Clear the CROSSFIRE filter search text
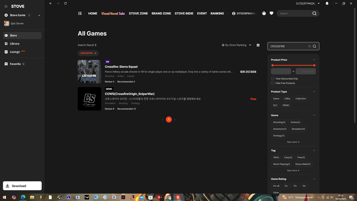357x201 pixels. (x=310, y=46)
